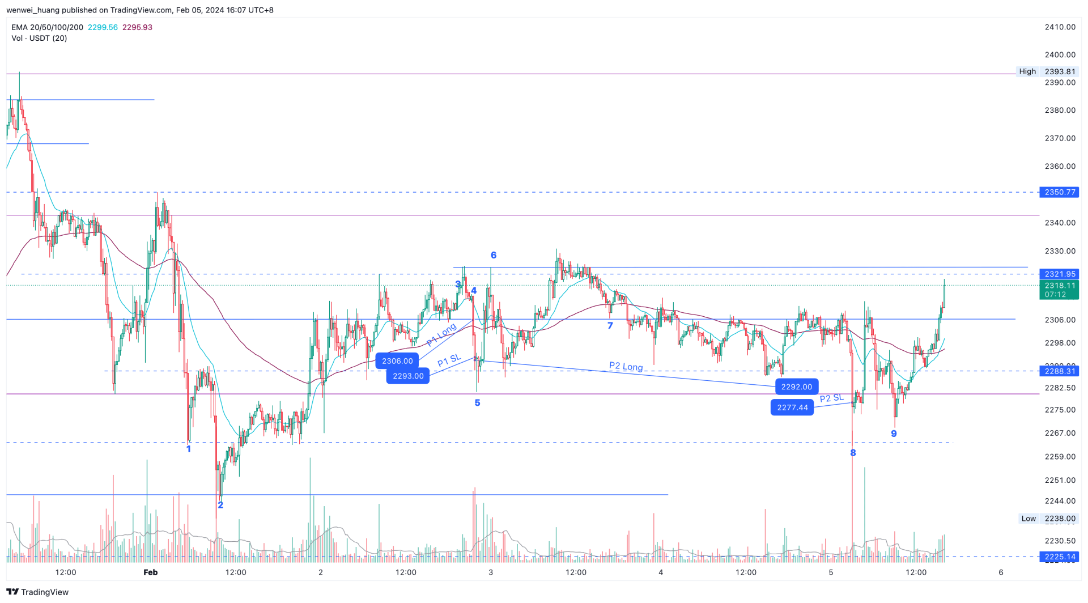Click the TradingView logo at bottom left
The width and height of the screenshot is (1088, 603).
point(37,592)
